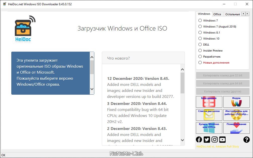The height and width of the screenshot is (158, 253).
Task: Open Инструменты для работы с ISO button
Action: click(236, 115)
